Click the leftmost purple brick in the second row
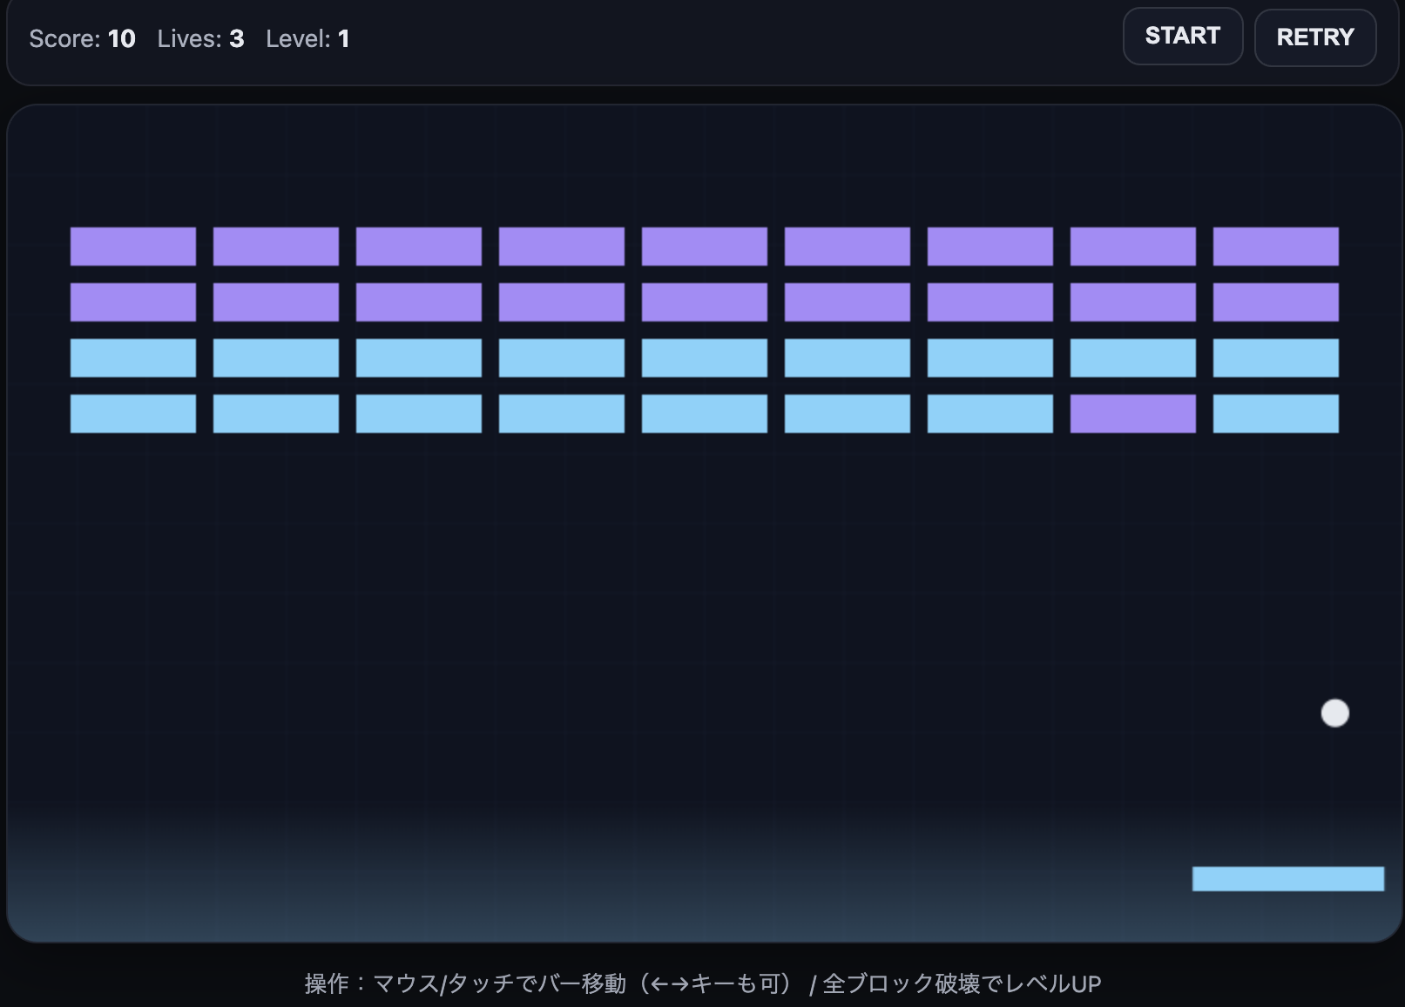1405x1007 pixels. (133, 302)
